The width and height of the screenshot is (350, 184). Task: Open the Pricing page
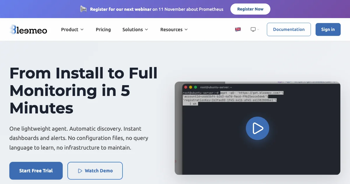(x=103, y=29)
